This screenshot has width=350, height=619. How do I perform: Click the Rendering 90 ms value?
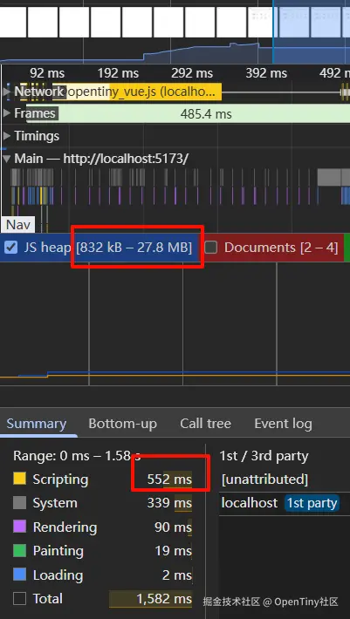pyautogui.click(x=173, y=527)
